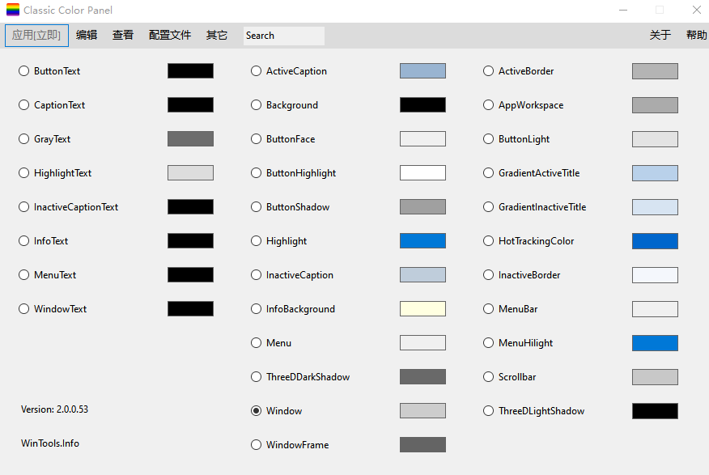The height and width of the screenshot is (475, 709).
Task: Choose the ButtonHighlight radio option
Action: [x=256, y=173]
